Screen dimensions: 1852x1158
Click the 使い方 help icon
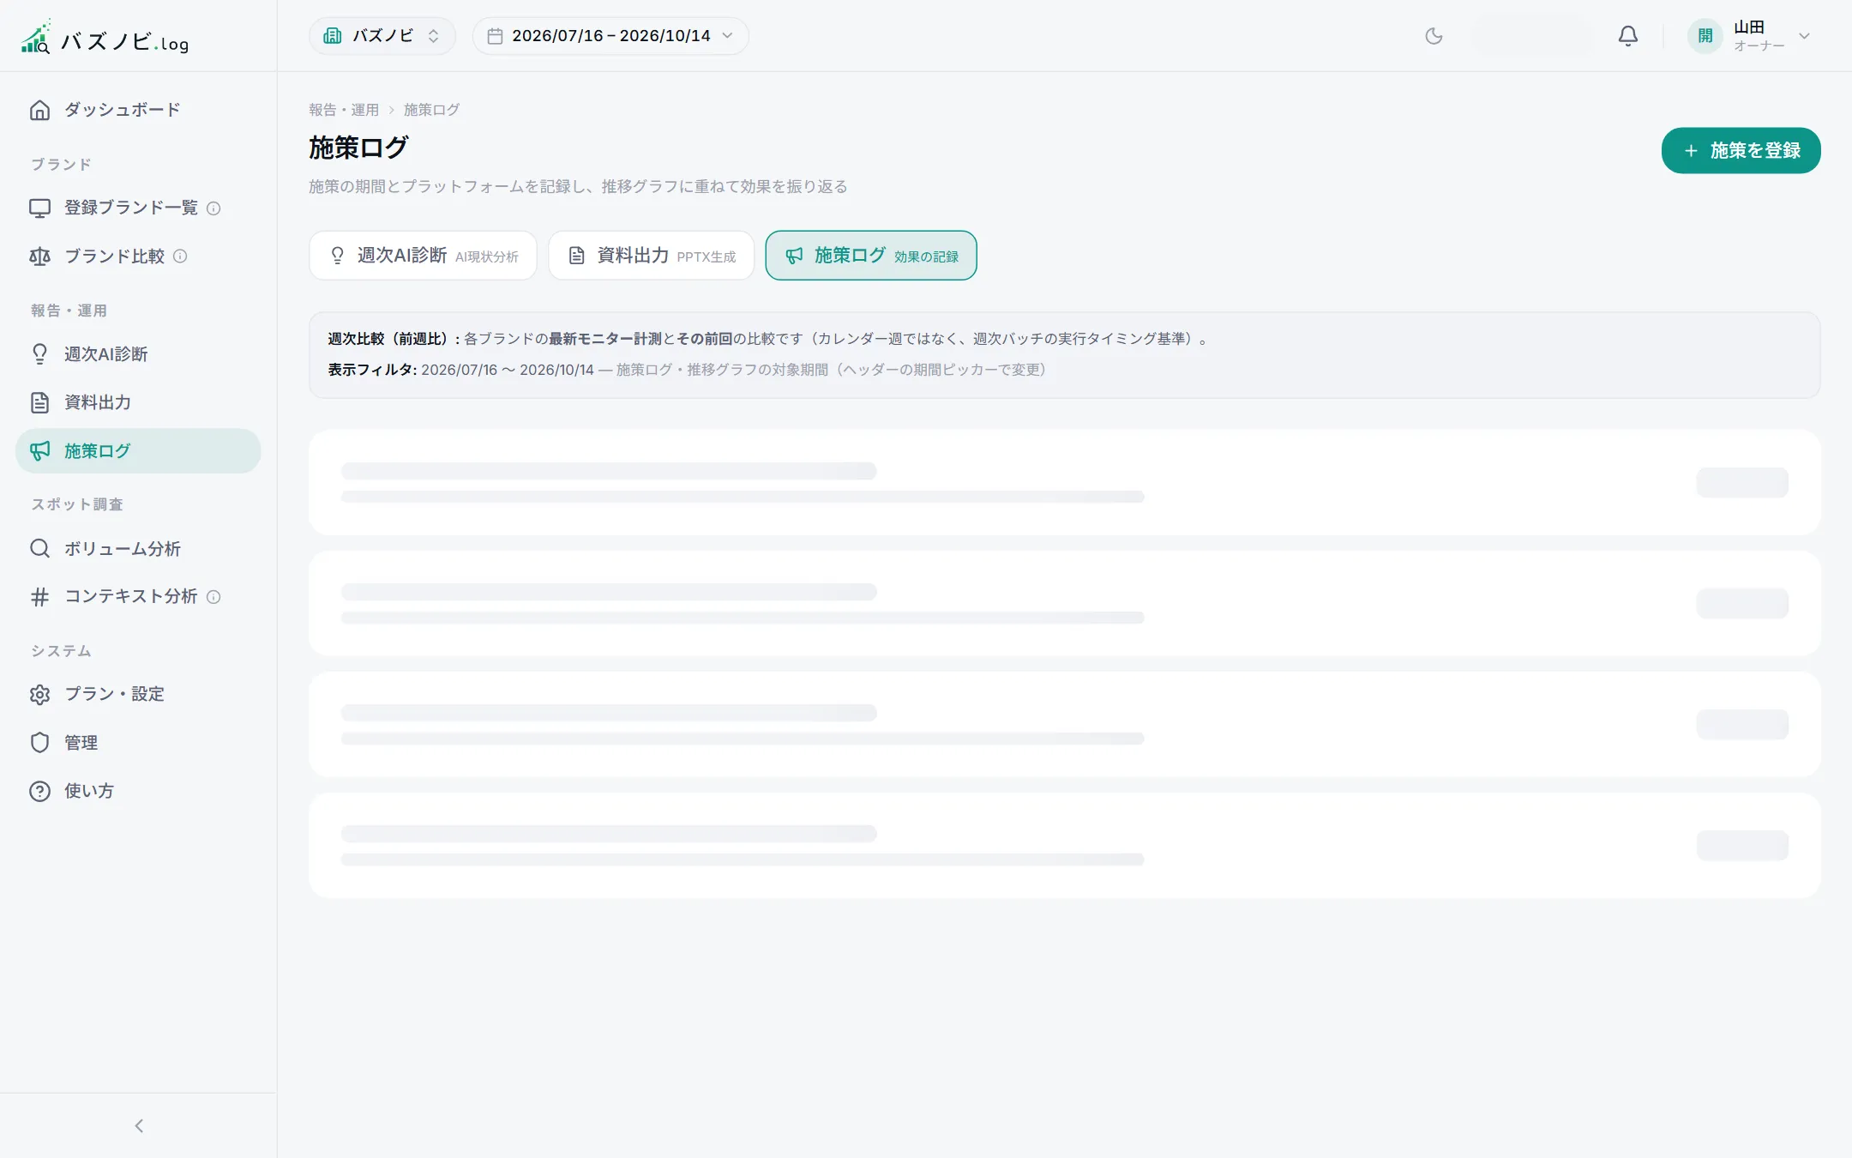tap(39, 791)
